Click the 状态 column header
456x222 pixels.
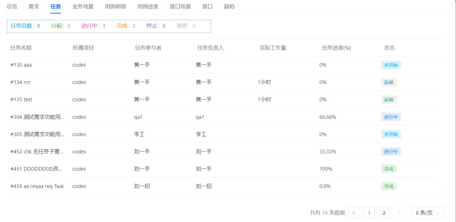389,48
